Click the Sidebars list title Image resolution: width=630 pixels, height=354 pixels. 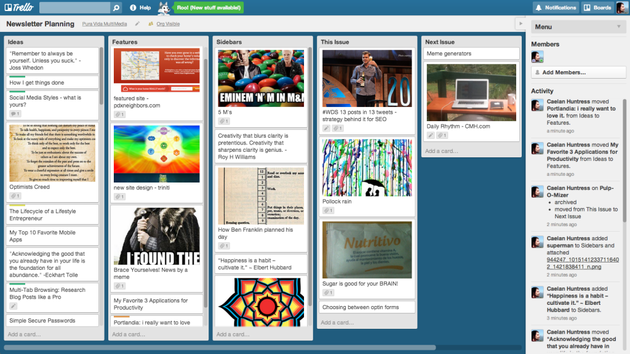pyautogui.click(x=229, y=42)
